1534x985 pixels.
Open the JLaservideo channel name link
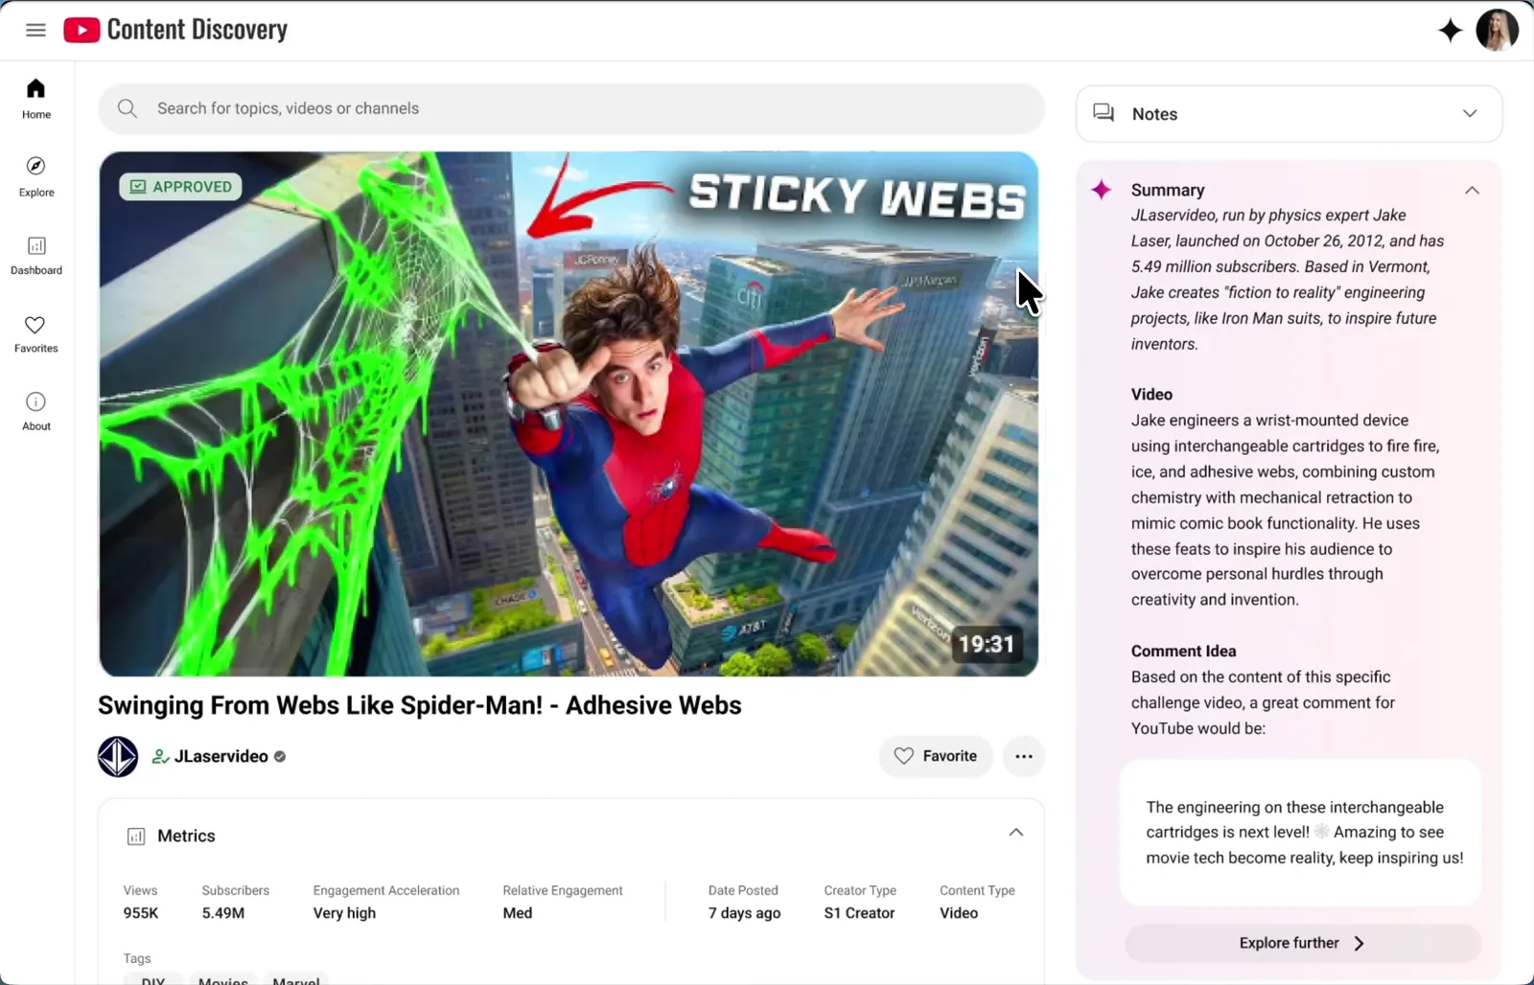pyautogui.click(x=221, y=756)
